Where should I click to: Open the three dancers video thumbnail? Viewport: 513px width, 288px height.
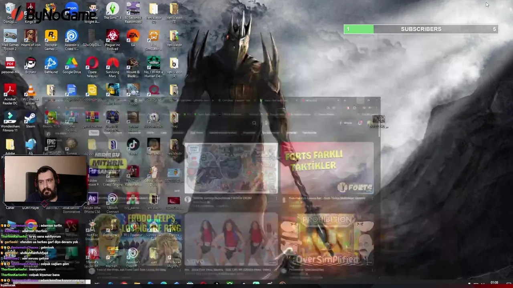231,239
